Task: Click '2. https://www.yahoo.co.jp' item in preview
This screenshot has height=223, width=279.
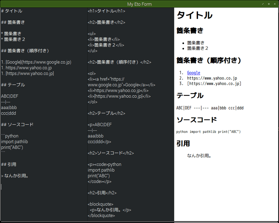Action: click(208, 78)
